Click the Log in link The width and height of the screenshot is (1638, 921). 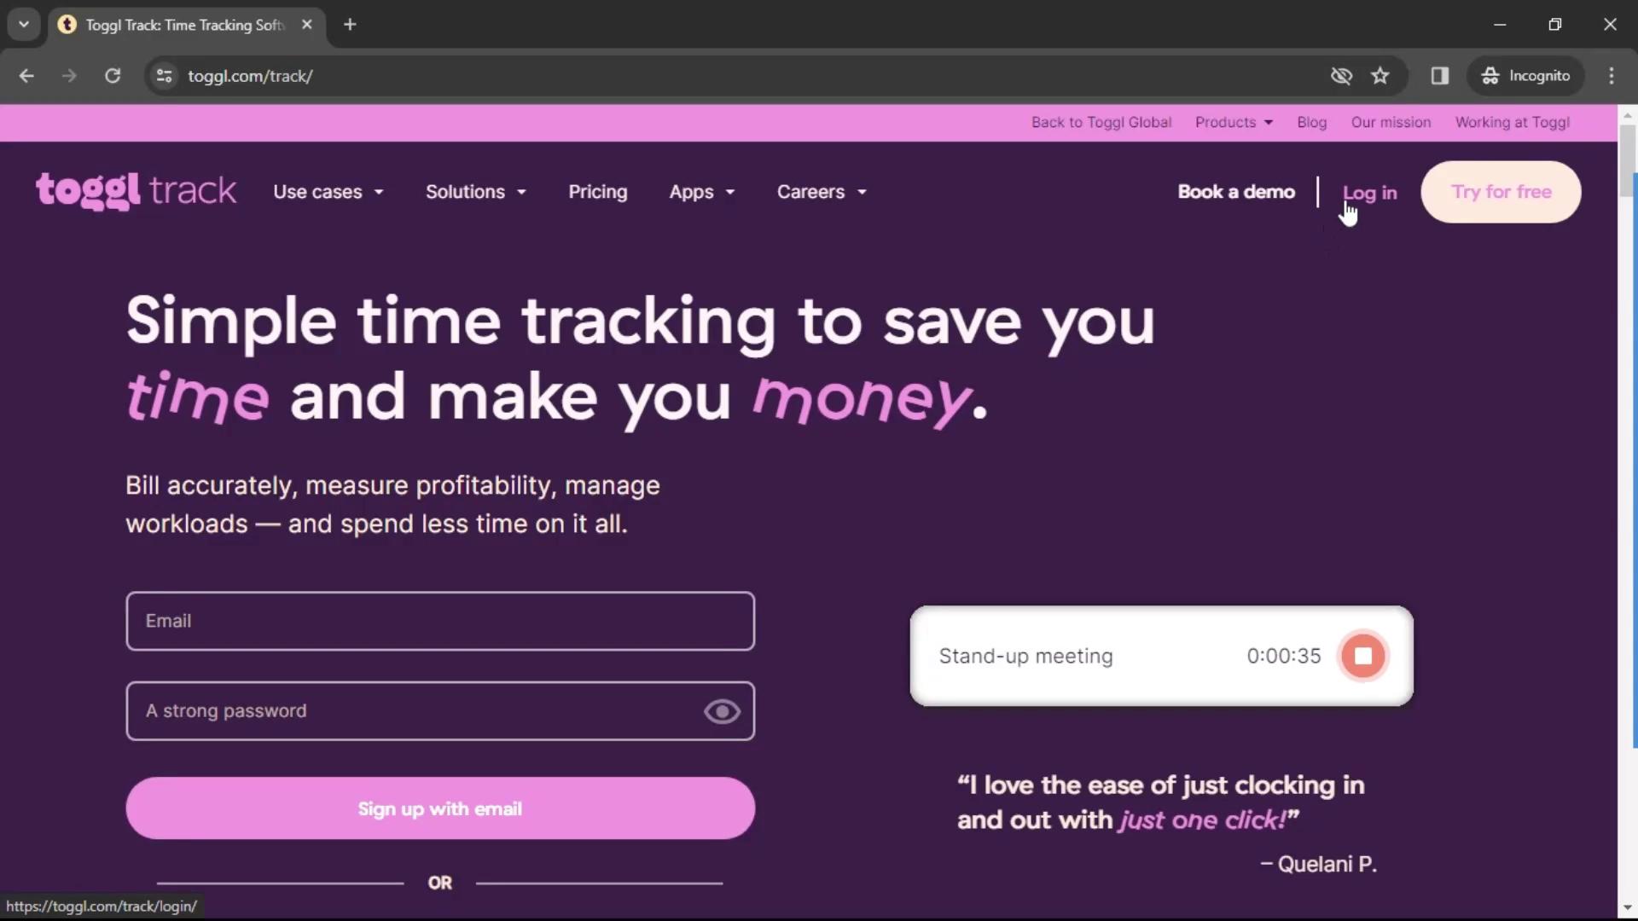click(1369, 191)
